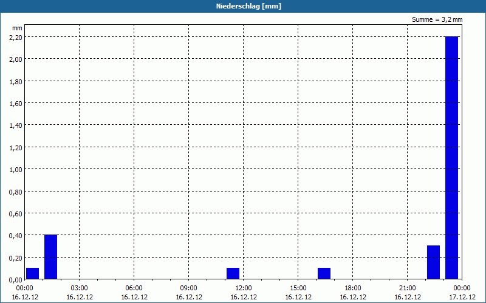The height and width of the screenshot is (303, 486).
Task: Click the 12:00 time axis label
Action: [x=244, y=288]
